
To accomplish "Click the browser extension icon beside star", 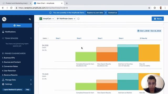I will pos(155,8).
